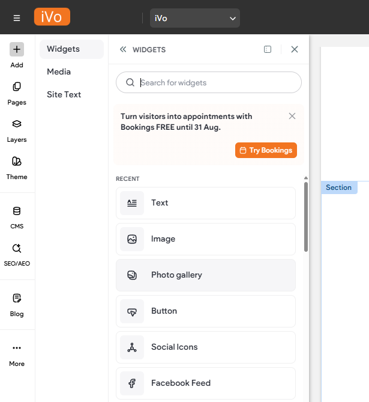This screenshot has height=402, width=369.
Task: Click the widgets list scrollbar
Action: pyautogui.click(x=306, y=216)
